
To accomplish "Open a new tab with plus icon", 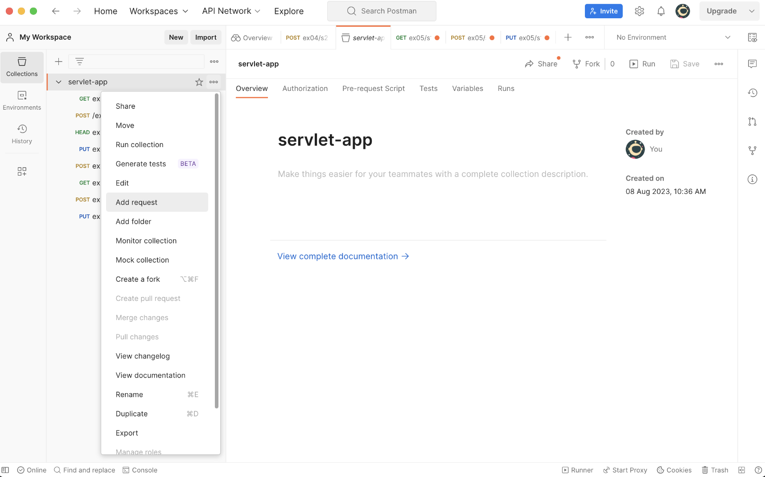I will tap(568, 37).
